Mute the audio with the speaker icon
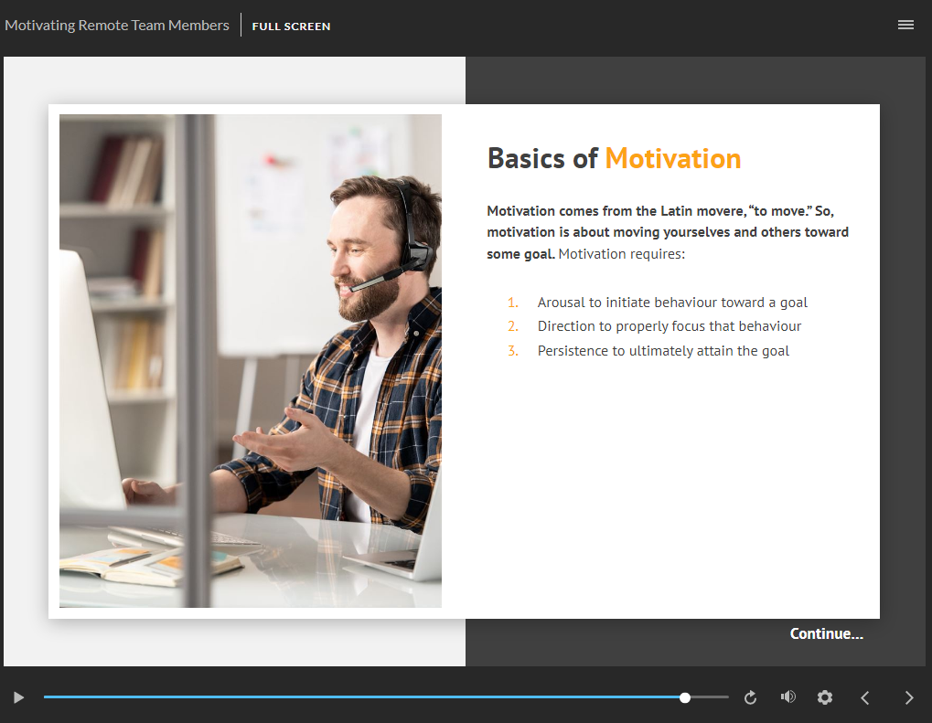Image resolution: width=932 pixels, height=723 pixels. 787,697
